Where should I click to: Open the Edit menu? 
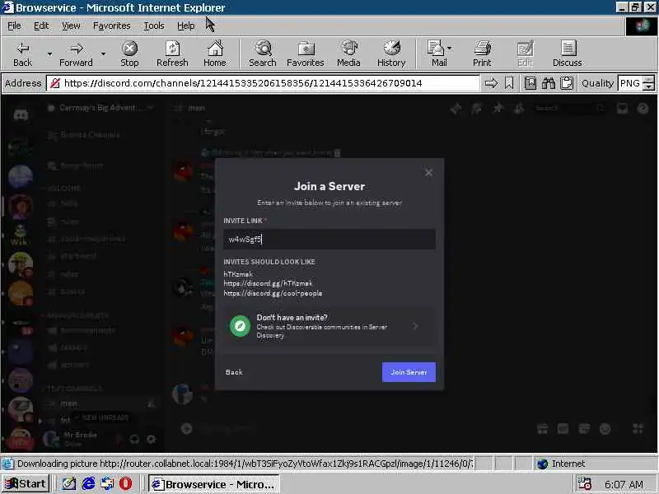[x=40, y=26]
